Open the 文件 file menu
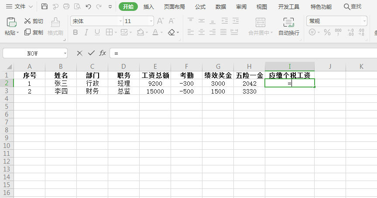The image size is (377, 198). click(x=17, y=7)
